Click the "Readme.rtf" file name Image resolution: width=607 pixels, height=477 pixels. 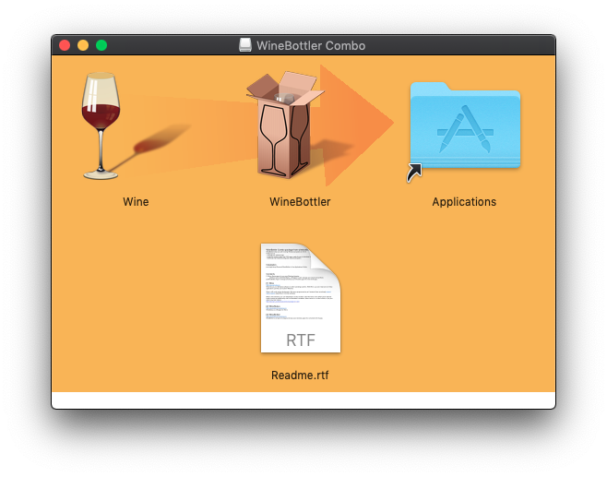coord(300,376)
